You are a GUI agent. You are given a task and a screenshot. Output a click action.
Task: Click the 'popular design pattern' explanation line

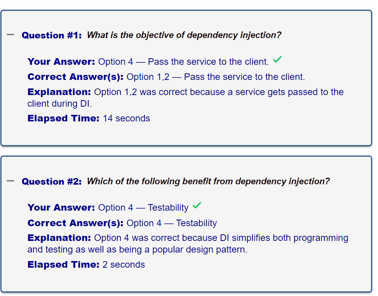138,249
